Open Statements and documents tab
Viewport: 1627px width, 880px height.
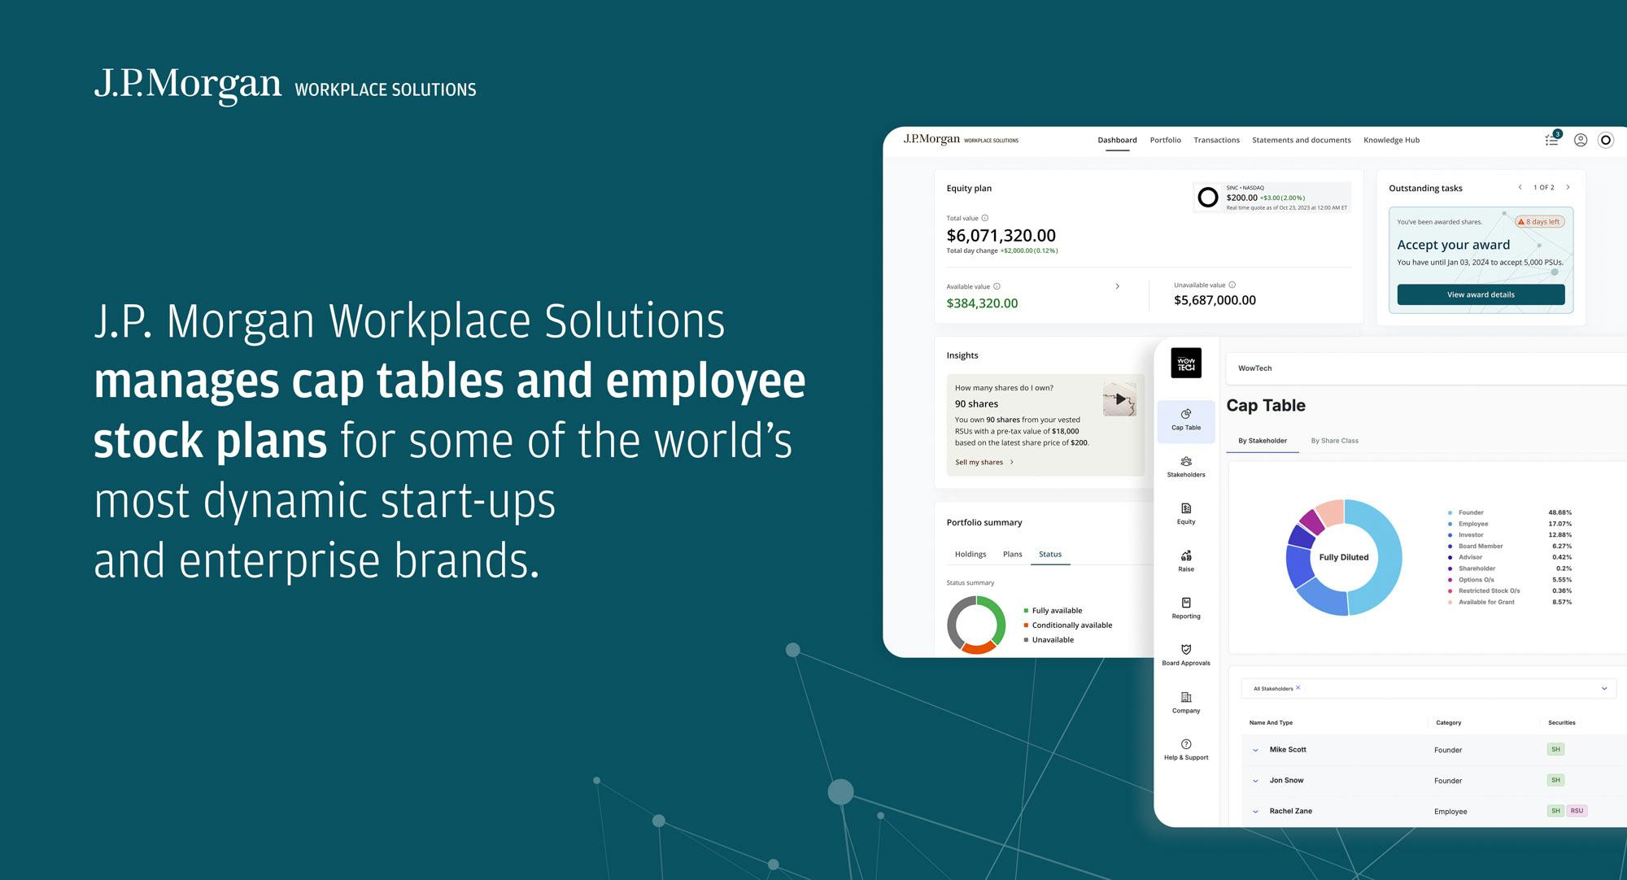(x=1301, y=140)
